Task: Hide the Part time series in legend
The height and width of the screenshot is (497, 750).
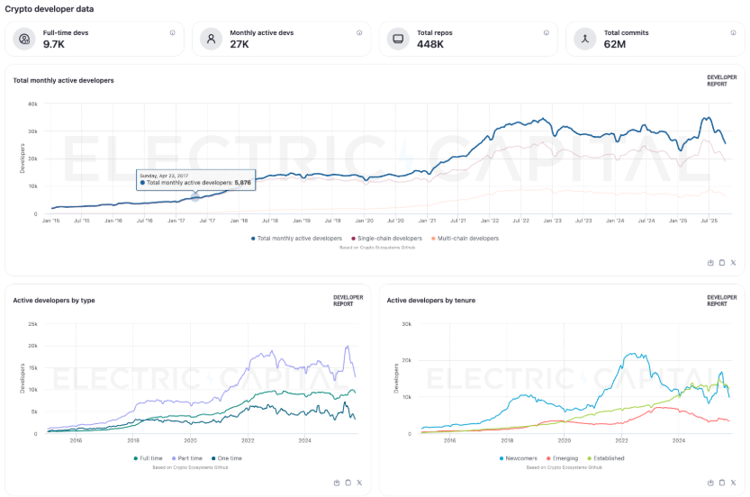Action: [188, 458]
